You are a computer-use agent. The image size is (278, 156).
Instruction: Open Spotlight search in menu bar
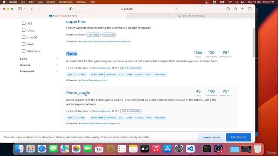pos(236,2)
